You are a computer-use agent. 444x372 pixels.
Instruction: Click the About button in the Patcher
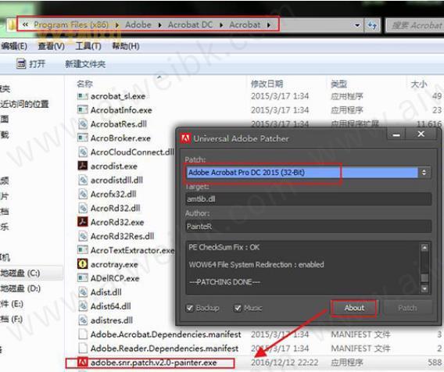[354, 308]
